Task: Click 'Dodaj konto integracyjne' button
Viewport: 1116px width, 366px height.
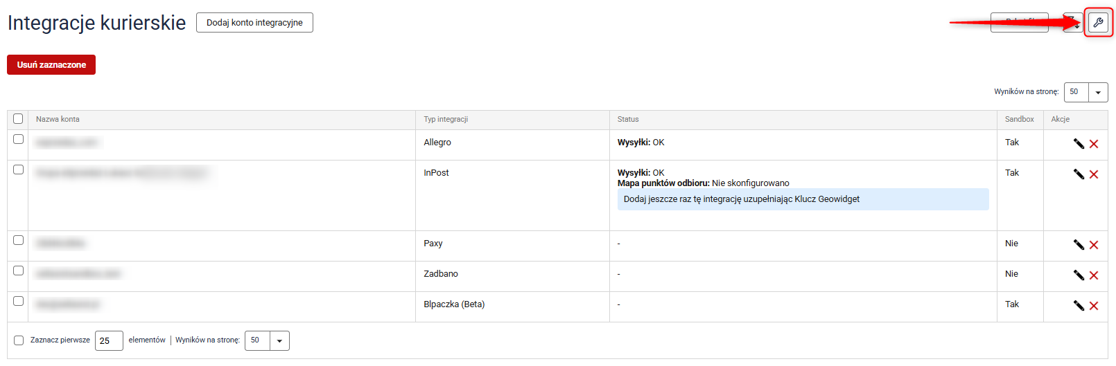Action: (254, 23)
